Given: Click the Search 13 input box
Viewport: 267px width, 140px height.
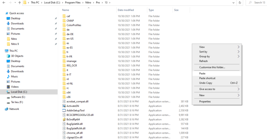Looking at the screenshot, I should [258, 3].
